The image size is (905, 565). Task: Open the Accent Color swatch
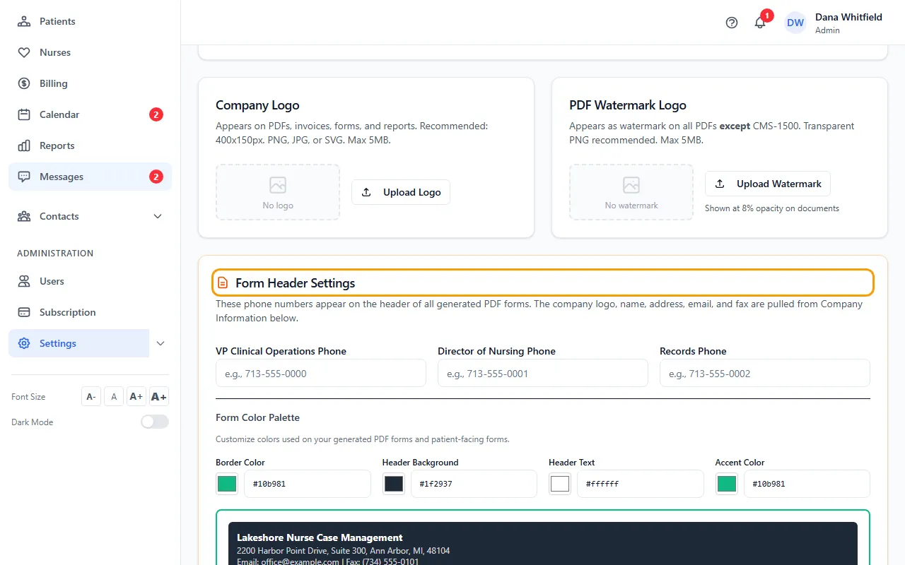727,484
